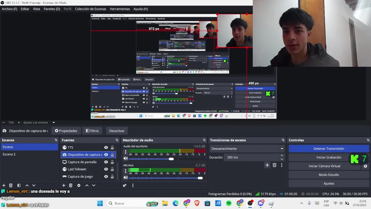The width and height of the screenshot is (371, 209).
Task: Open Editar menu
Action: (x=25, y=9)
